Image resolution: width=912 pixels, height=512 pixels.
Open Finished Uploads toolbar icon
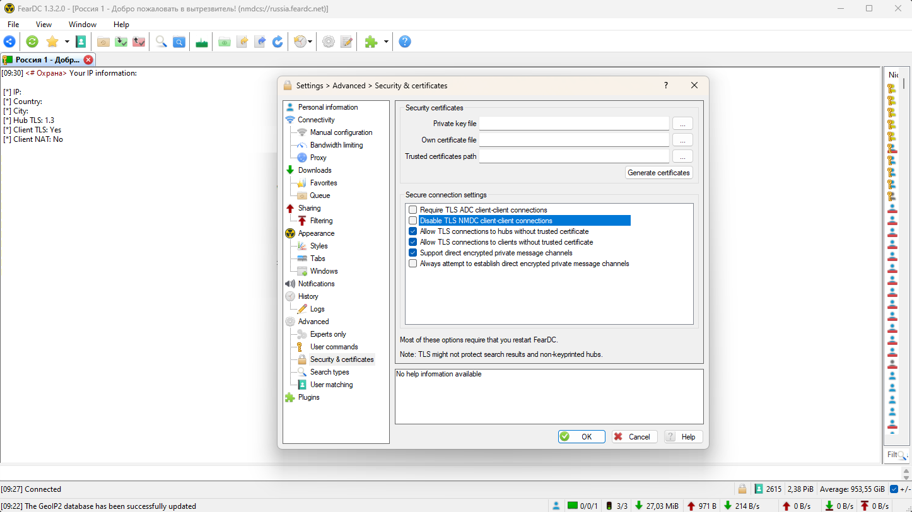click(x=139, y=42)
